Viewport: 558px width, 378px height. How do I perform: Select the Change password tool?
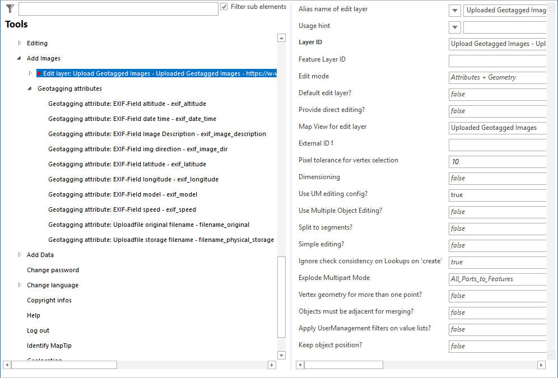pos(53,270)
